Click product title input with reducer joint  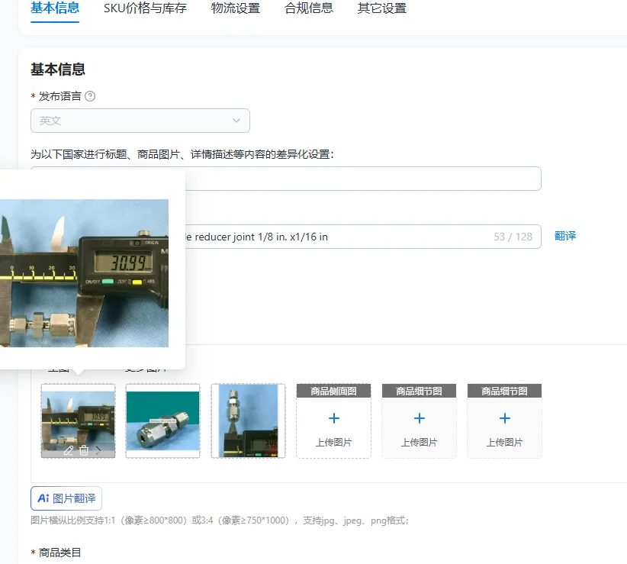[x=363, y=237]
